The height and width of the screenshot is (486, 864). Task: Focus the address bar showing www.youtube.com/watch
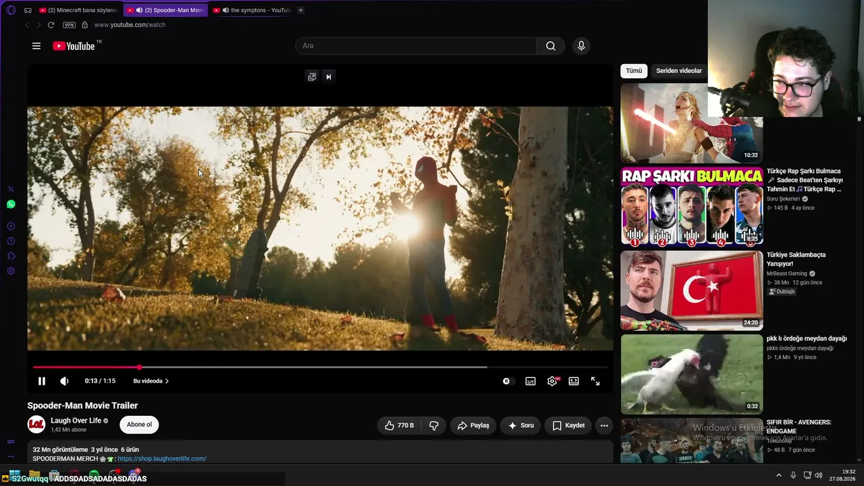point(130,25)
